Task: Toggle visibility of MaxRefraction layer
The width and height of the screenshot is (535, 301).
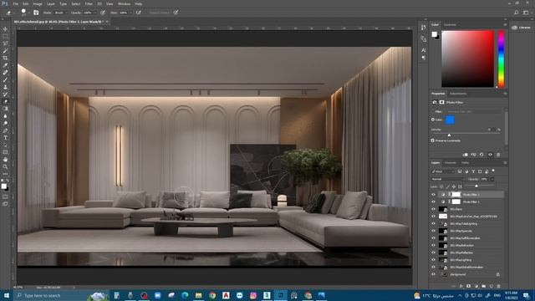Action: click(433, 245)
